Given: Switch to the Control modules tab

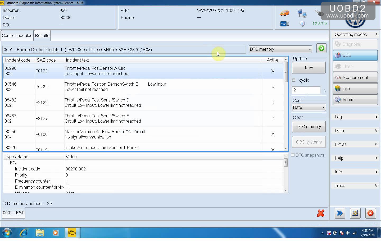Looking at the screenshot, I should point(17,35).
